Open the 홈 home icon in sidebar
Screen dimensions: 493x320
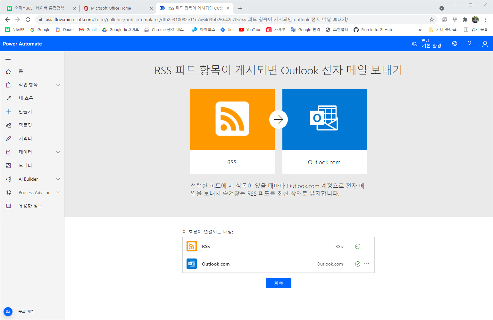[8, 71]
